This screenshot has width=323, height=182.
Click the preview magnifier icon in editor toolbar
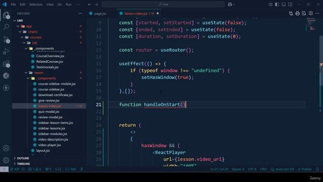[304, 14]
